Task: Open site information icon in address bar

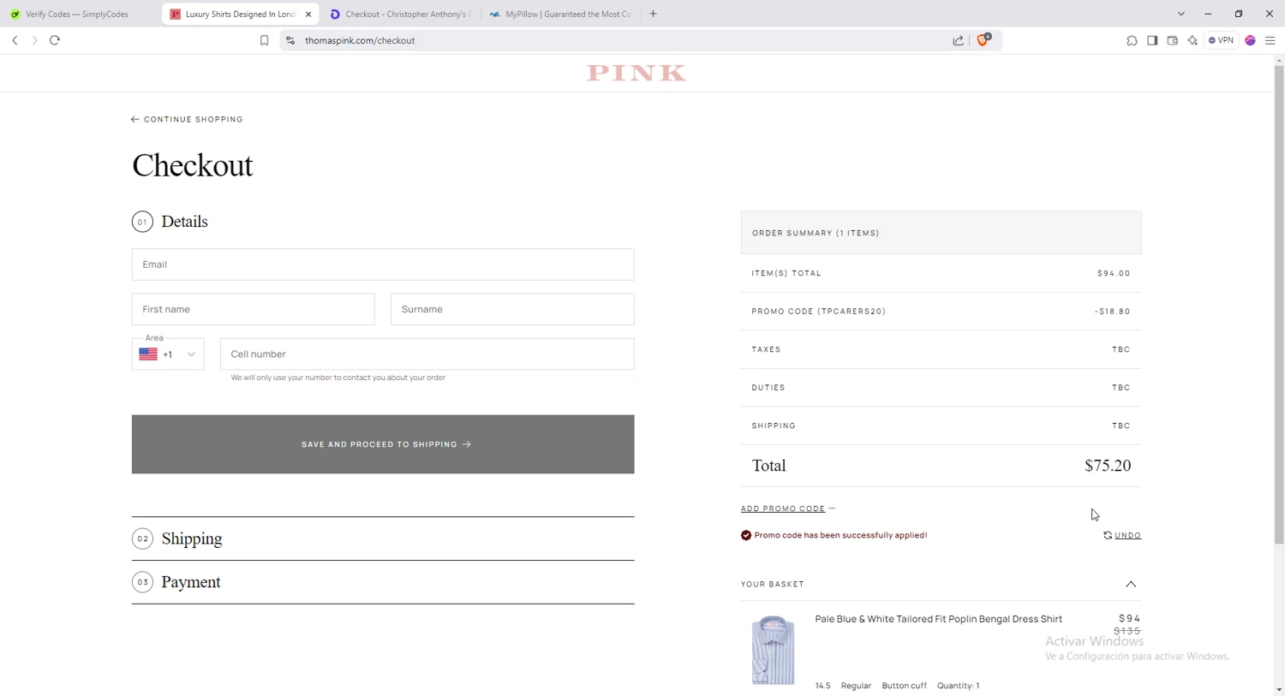Action: point(290,40)
